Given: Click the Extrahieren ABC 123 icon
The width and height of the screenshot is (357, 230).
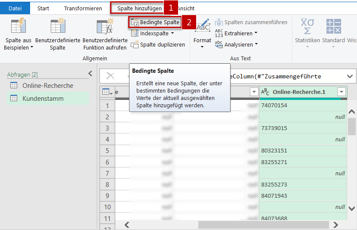Looking at the screenshot, I should [x=219, y=33].
